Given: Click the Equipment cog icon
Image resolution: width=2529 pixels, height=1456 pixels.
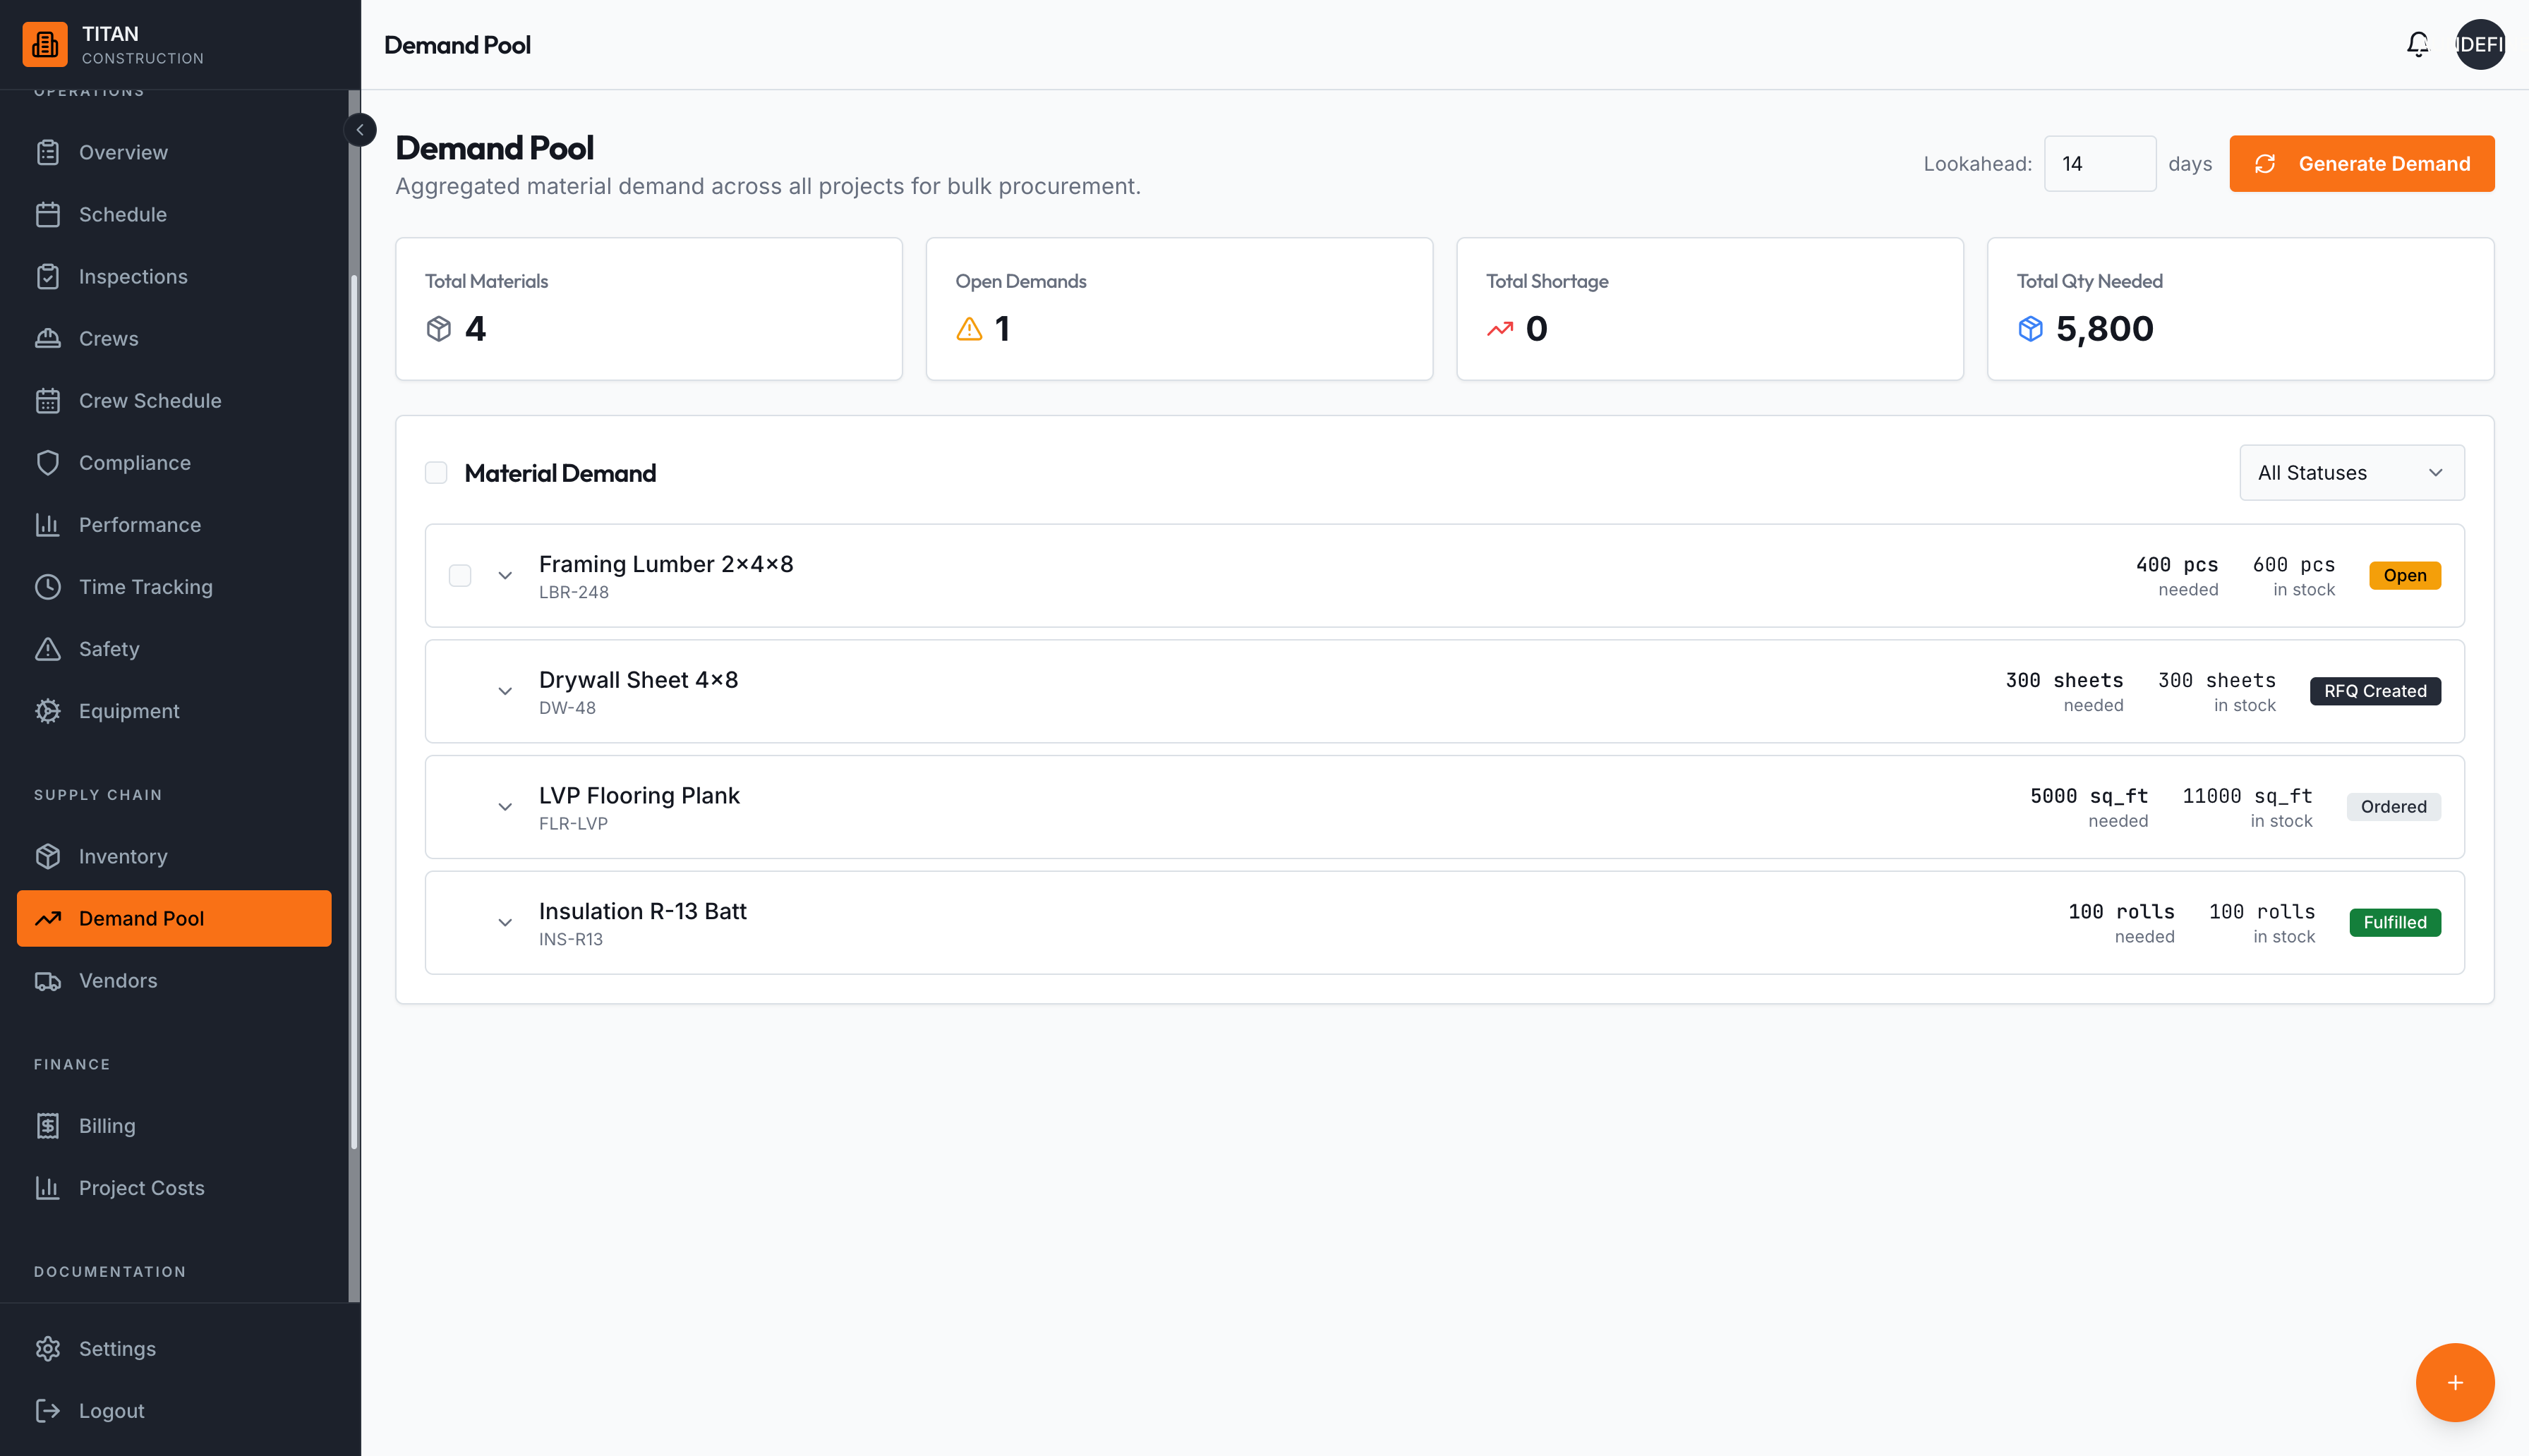Looking at the screenshot, I should (x=48, y=711).
